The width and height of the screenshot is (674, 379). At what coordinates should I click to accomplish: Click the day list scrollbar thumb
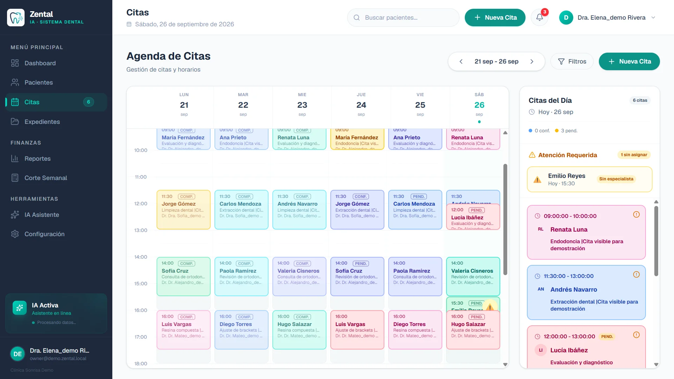tap(656, 241)
